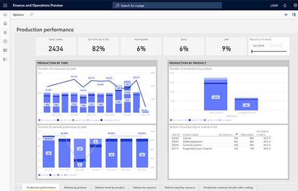Click the Search for a page field
Screen dimensions: 298x191
pos(167,6)
